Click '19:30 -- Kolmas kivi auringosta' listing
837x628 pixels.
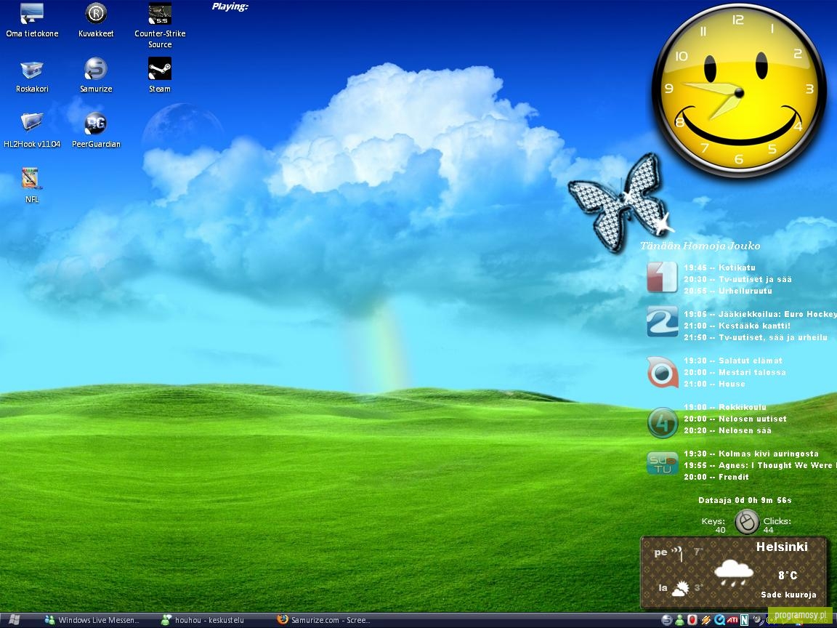coord(751,454)
